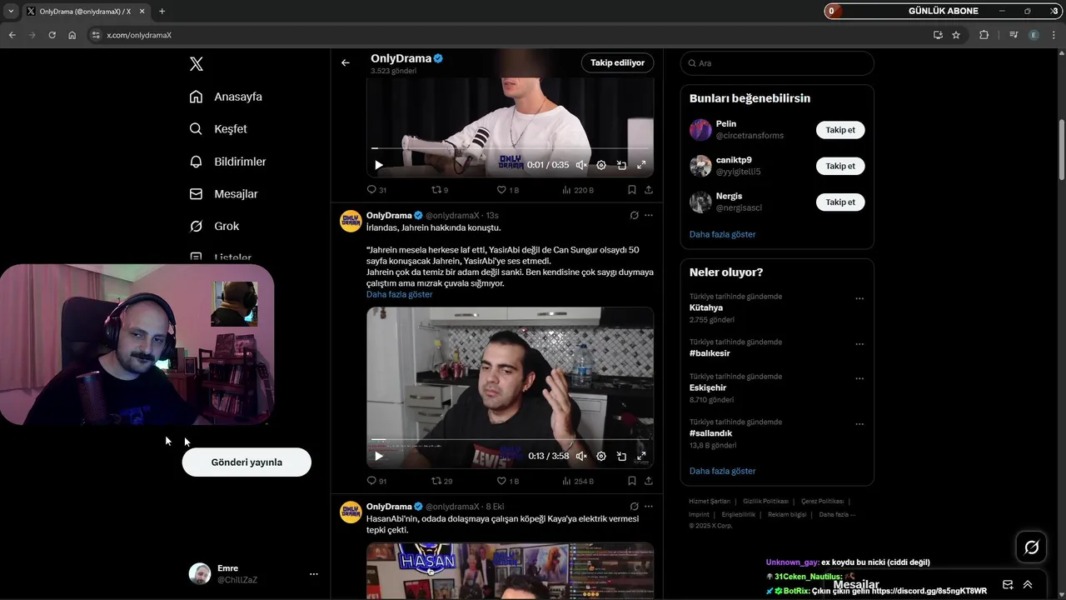Image resolution: width=1066 pixels, height=600 pixels.
Task: Reply to the post with 31 comments
Action: (376, 190)
